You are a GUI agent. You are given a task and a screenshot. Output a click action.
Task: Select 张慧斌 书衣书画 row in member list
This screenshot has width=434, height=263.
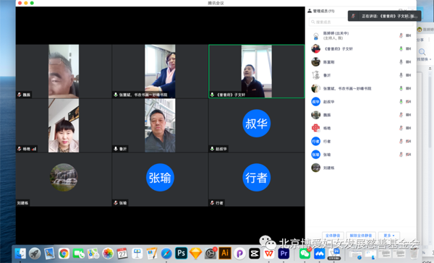point(361,88)
